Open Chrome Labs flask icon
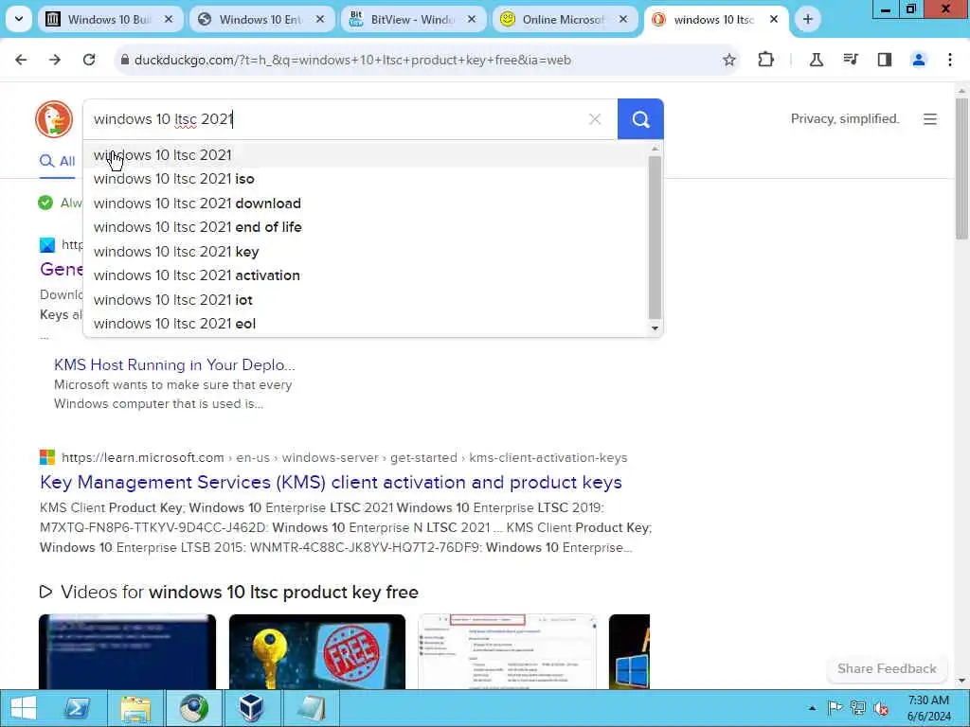This screenshot has height=727, width=970. click(817, 60)
